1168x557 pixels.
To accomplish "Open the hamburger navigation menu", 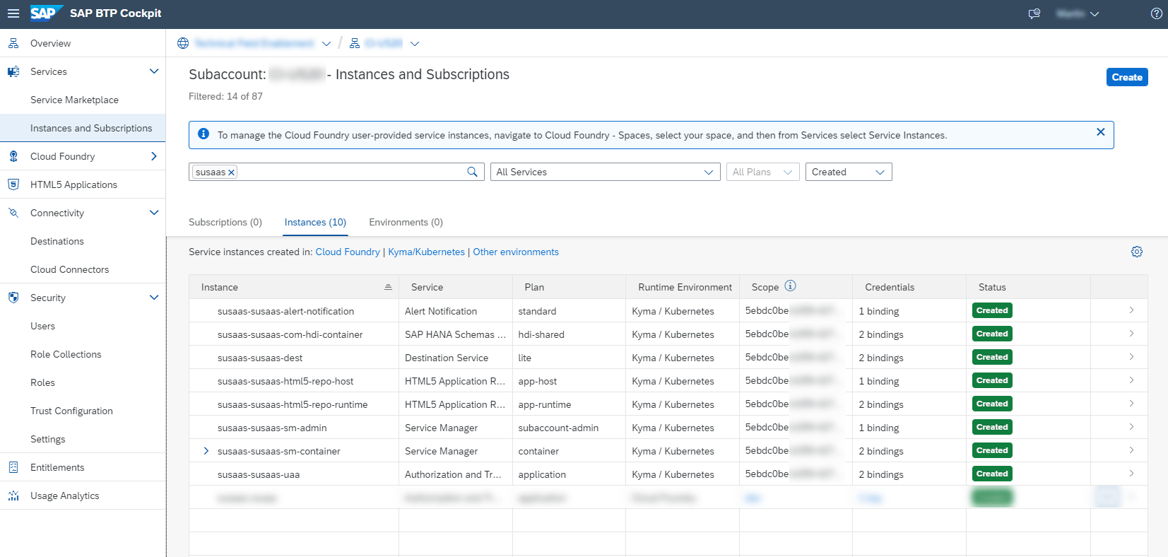I will (13, 13).
